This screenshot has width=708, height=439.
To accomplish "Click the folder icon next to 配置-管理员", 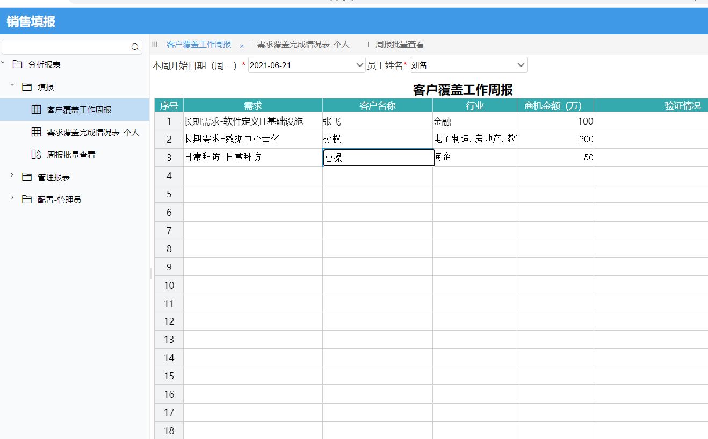I will pos(27,199).
